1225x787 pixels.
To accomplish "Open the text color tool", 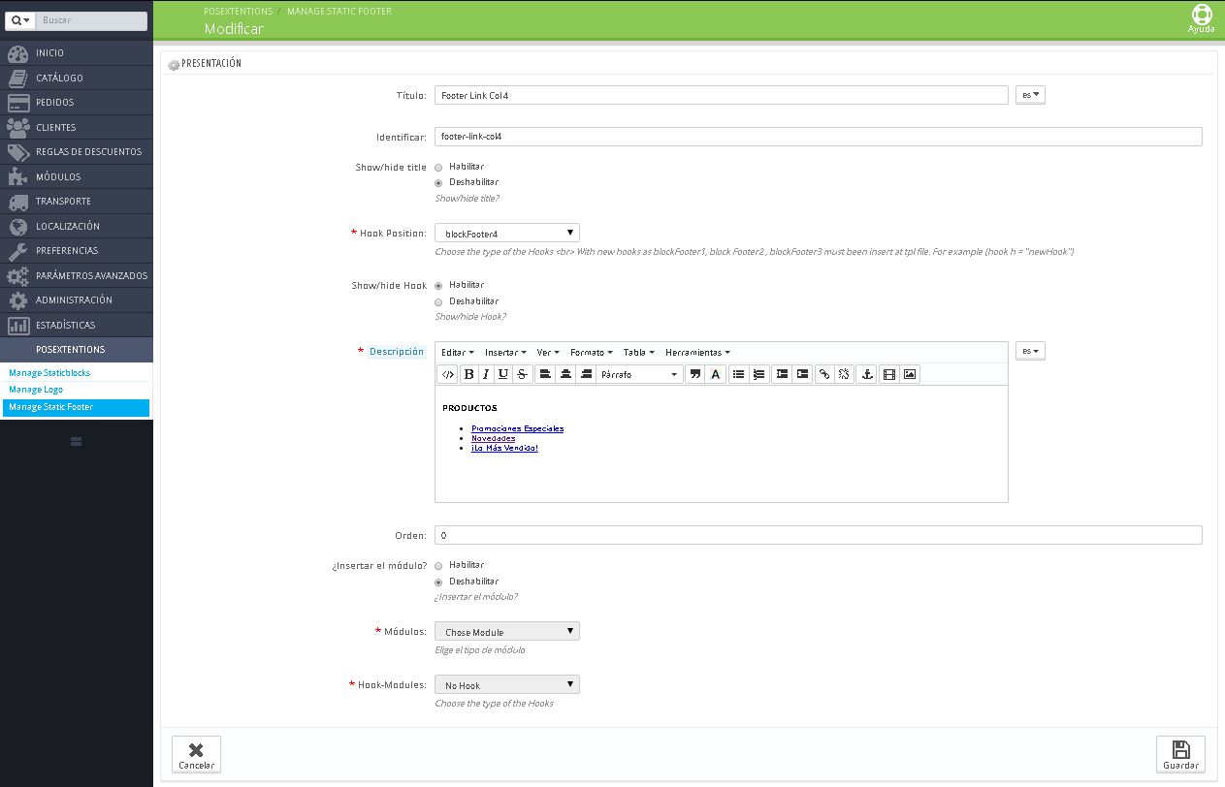I will click(716, 374).
